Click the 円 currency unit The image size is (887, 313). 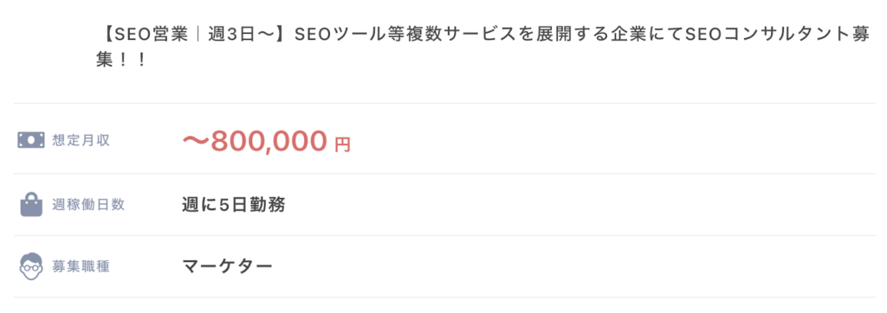[x=342, y=145]
